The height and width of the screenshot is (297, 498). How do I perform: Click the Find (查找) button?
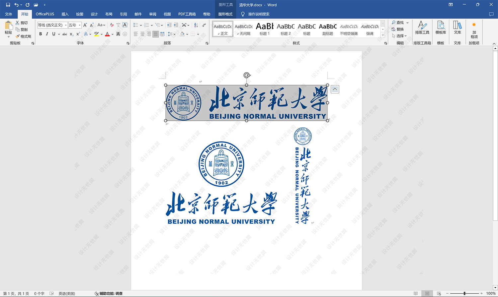(x=398, y=23)
